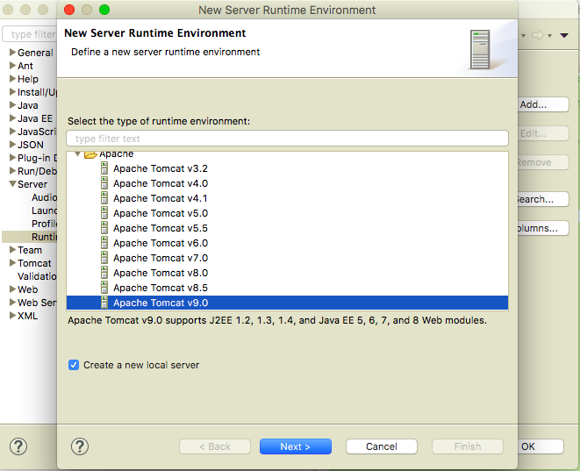
Task: Click the Apache Tomcat v8.0 server icon
Action: [104, 273]
